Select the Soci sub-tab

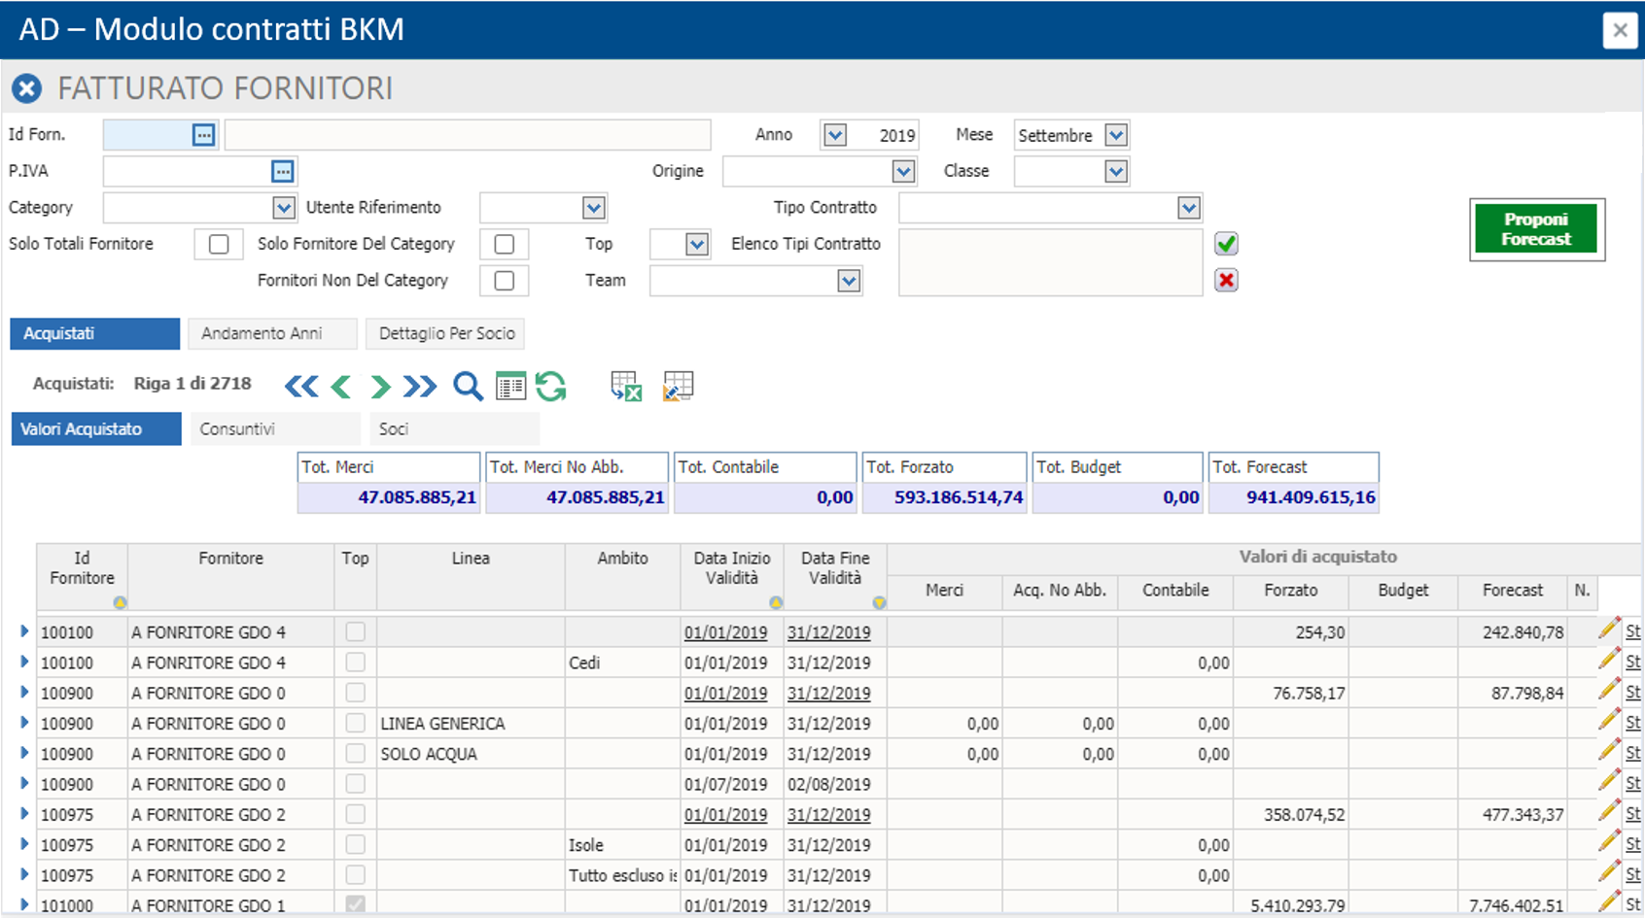pyautogui.click(x=454, y=428)
